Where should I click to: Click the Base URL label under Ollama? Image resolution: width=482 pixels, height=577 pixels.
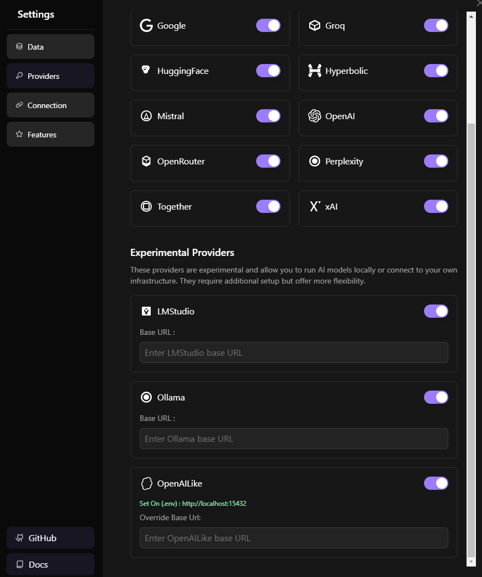(x=157, y=418)
